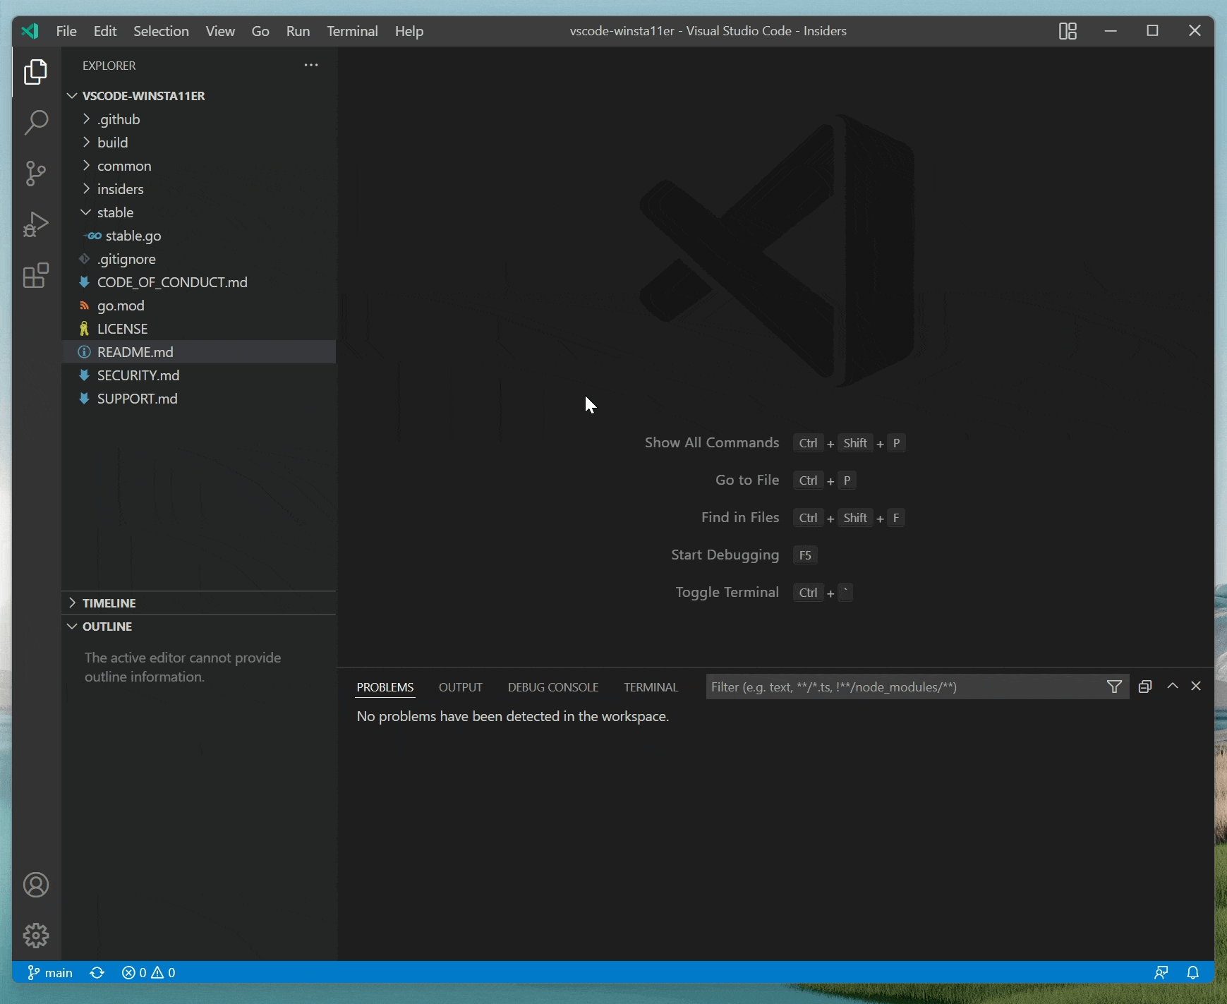This screenshot has width=1227, height=1004.
Task: Open the Selection menu
Action: [162, 31]
